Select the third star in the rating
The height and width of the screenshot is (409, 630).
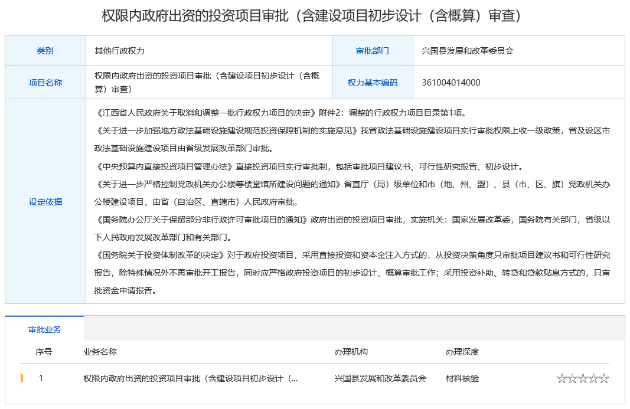pyautogui.click(x=583, y=379)
